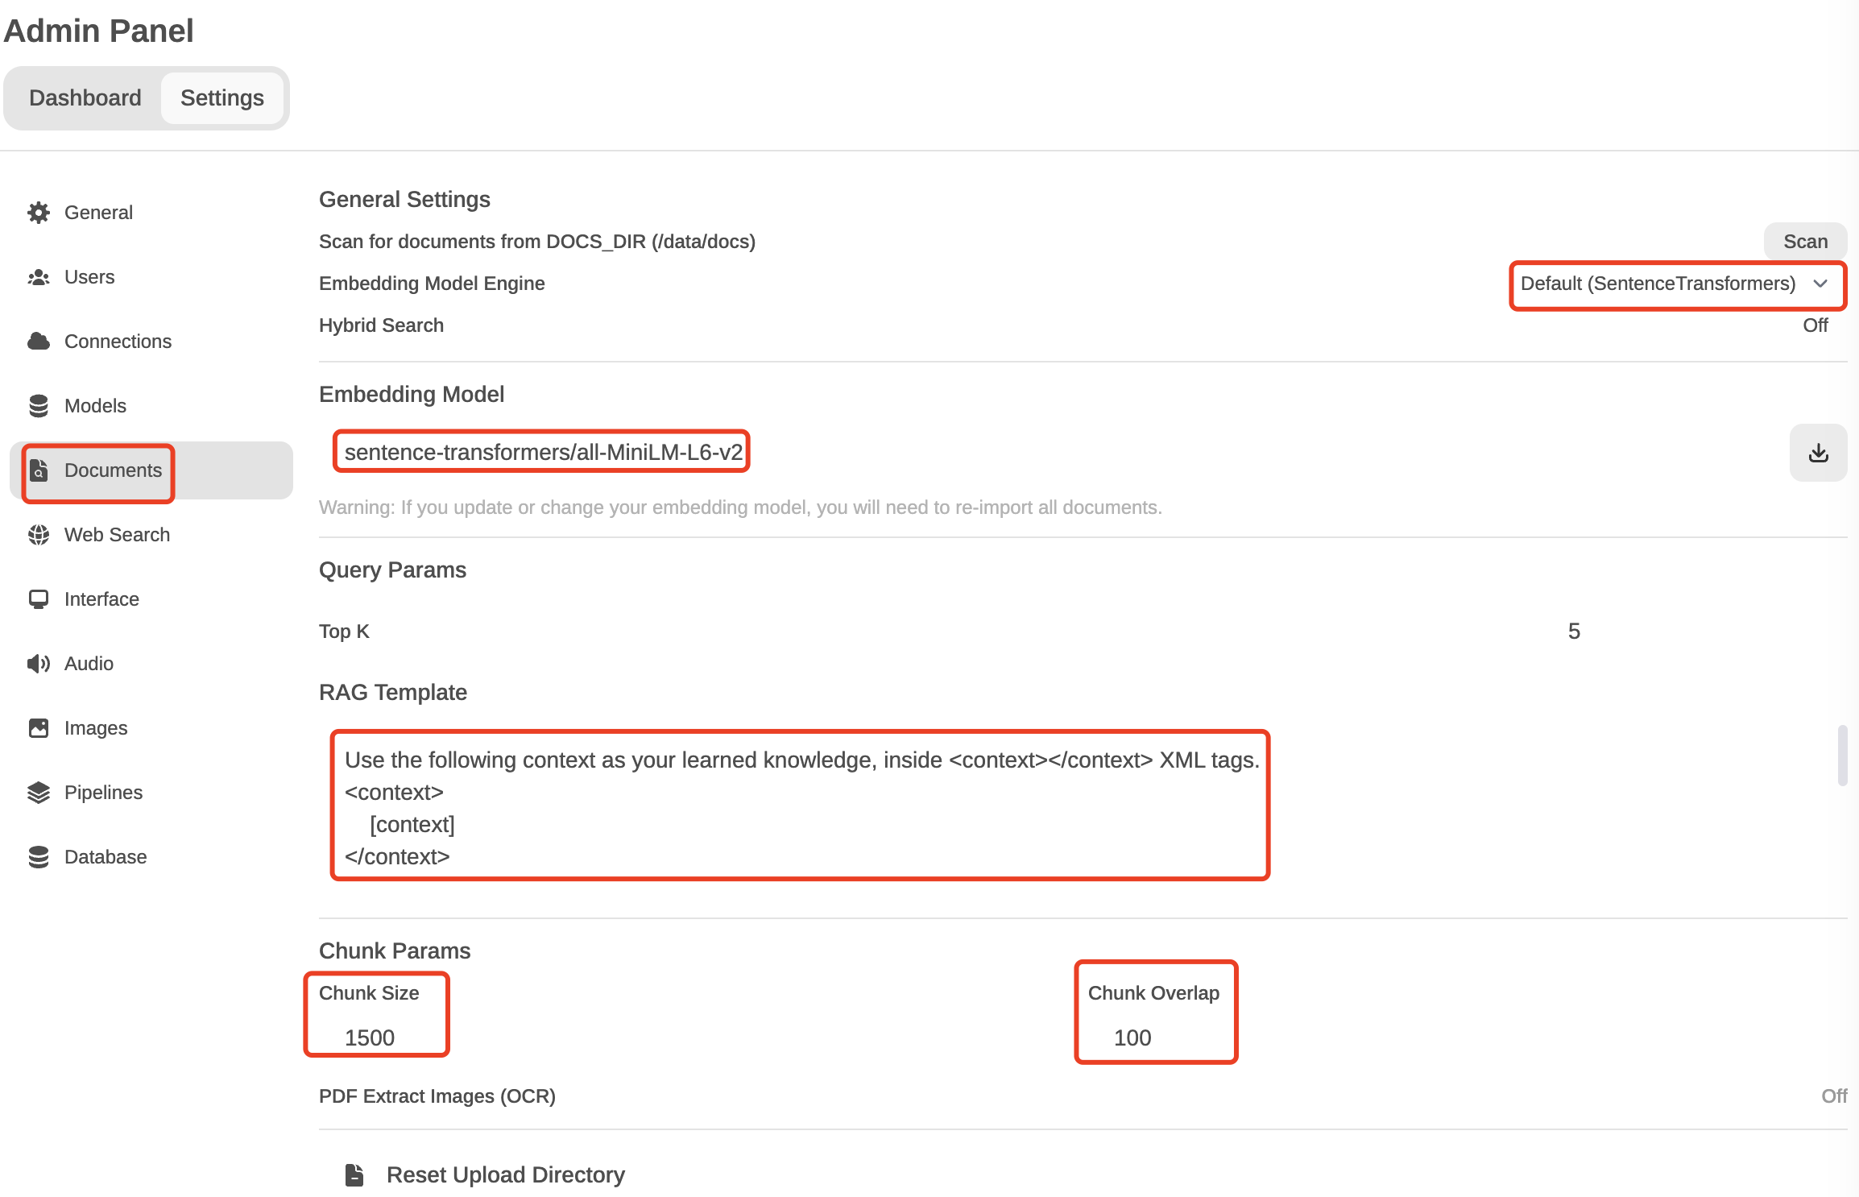Image resolution: width=1859 pixels, height=1197 pixels.
Task: Select Default SentenceTransformers engine
Action: pos(1676,284)
